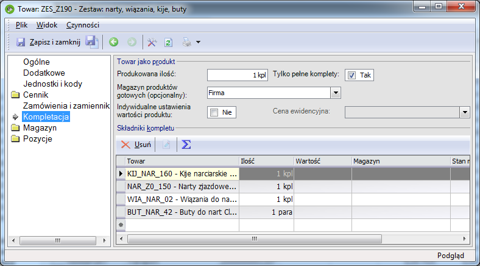This screenshot has width=480, height=266.
Task: Click the Pozycje folder icon
Action: click(15, 139)
